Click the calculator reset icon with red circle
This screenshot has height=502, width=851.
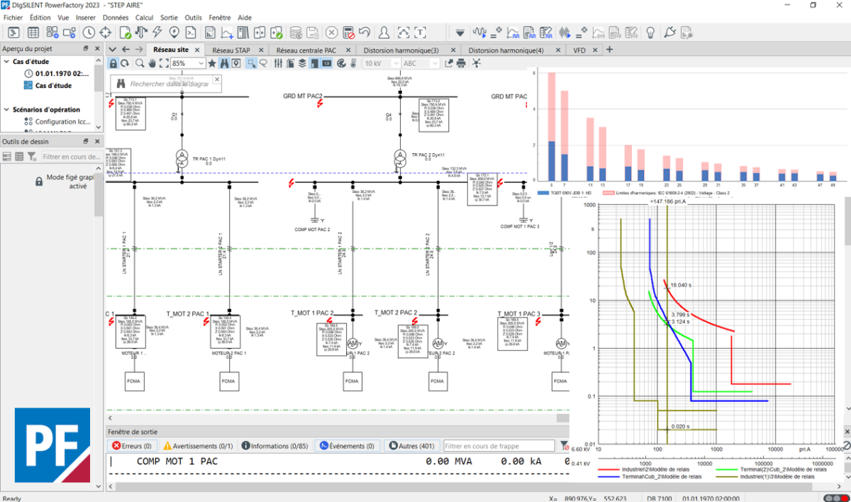click(x=349, y=32)
